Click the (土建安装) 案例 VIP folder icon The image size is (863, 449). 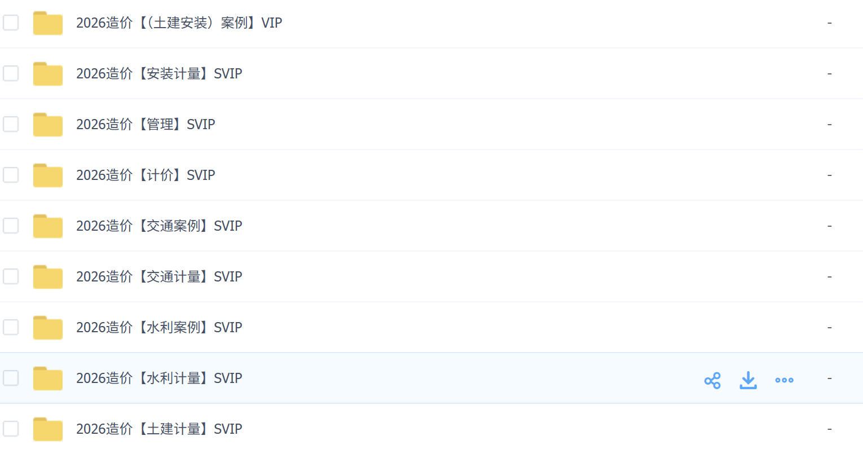48,23
